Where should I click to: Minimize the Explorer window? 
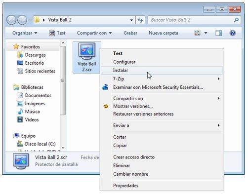(209, 9)
